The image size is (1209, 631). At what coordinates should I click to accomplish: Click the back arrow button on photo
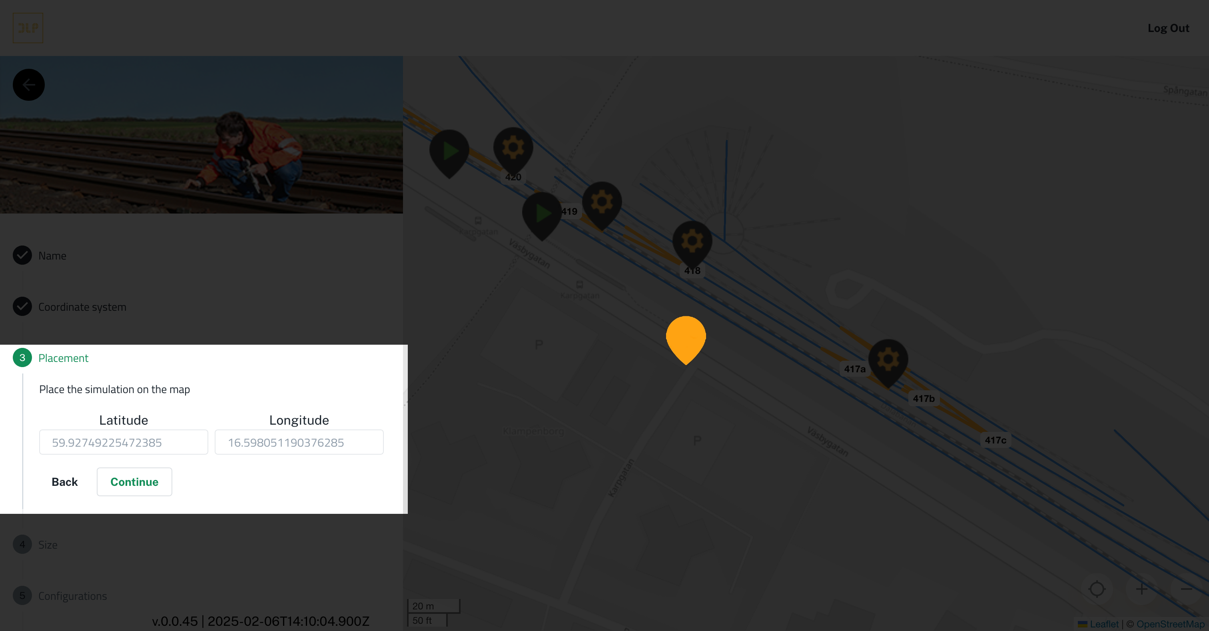click(x=29, y=85)
